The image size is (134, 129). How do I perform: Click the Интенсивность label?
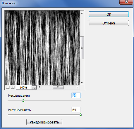(x=20, y=110)
